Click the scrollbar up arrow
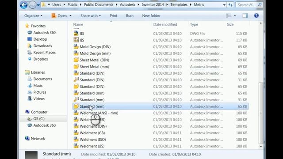 click(260, 23)
